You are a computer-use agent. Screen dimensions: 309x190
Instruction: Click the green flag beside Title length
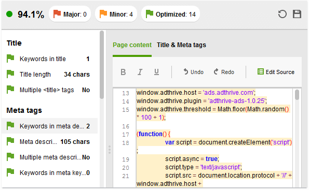click(x=10, y=74)
